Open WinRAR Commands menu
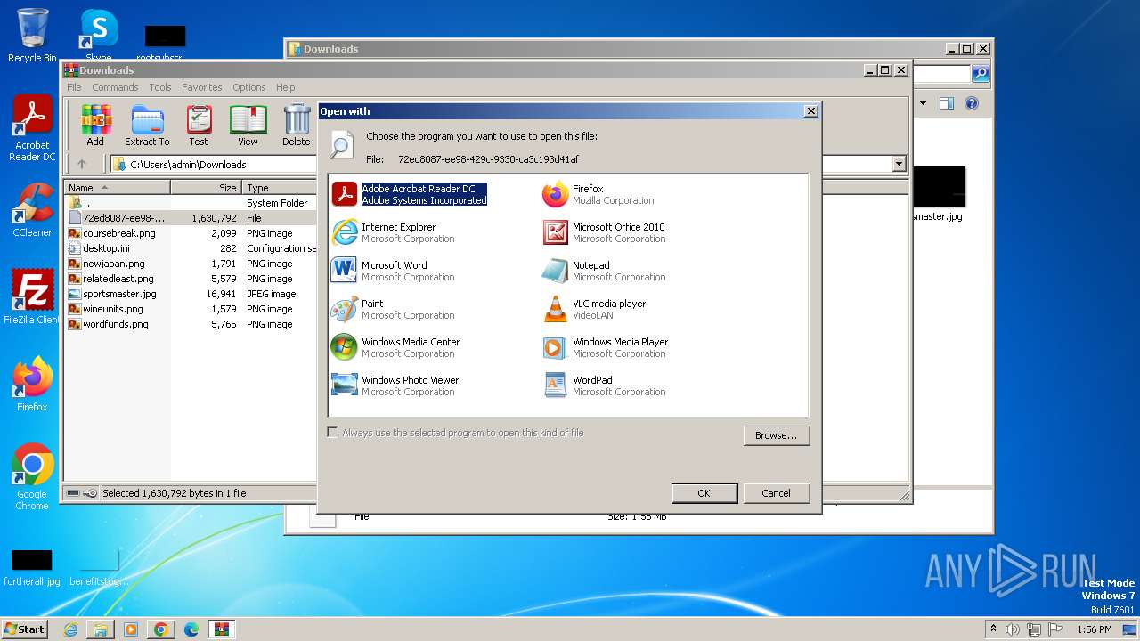The width and height of the screenshot is (1140, 641). click(115, 87)
